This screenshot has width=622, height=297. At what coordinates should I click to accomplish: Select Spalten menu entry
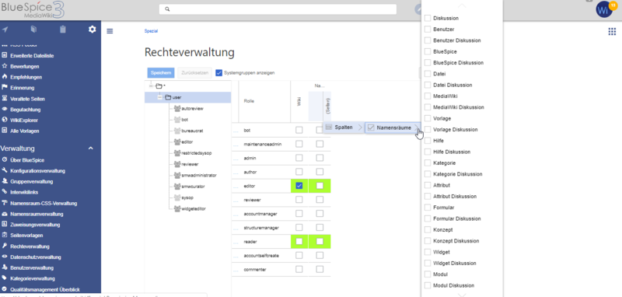pos(344,128)
